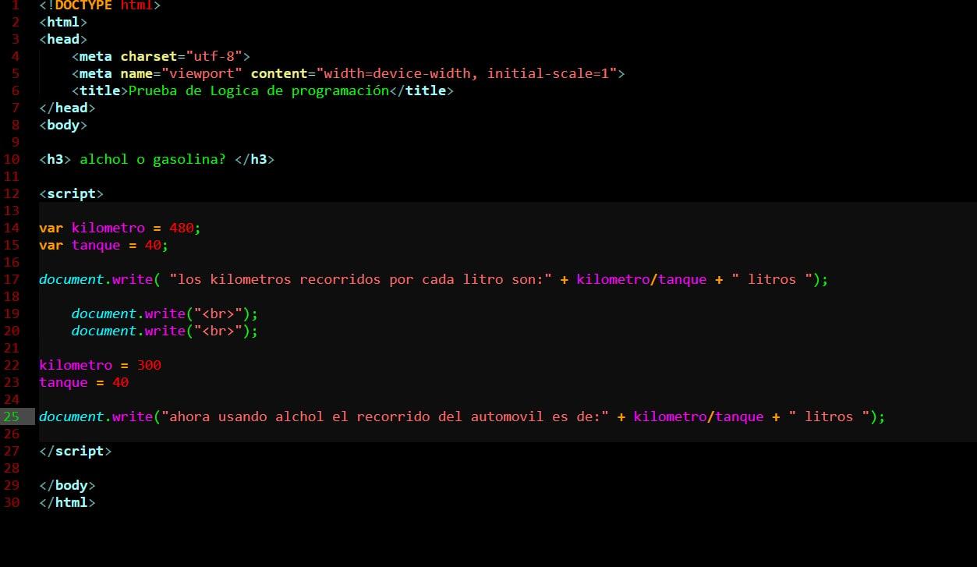
Task: Click the " litros " string on line 25
Action: pos(829,416)
